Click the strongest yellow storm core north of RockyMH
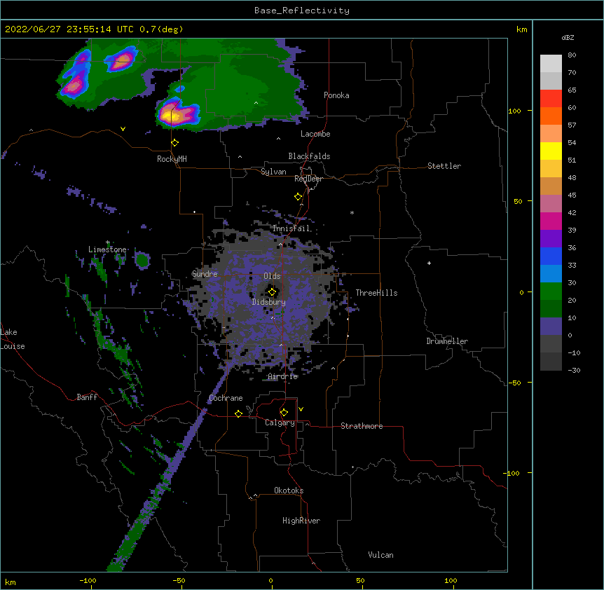This screenshot has width=604, height=590. 171,115
